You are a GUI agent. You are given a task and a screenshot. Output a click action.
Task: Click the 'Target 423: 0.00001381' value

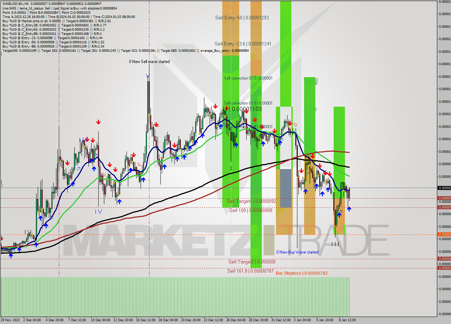click(138, 51)
